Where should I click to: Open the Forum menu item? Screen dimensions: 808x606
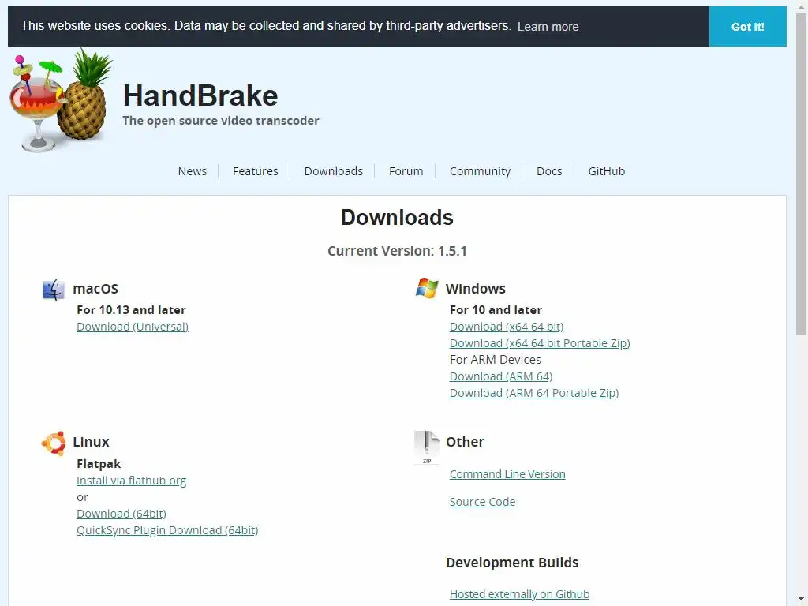tap(406, 171)
